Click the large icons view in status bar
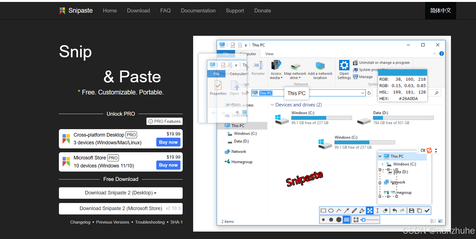 point(440,221)
